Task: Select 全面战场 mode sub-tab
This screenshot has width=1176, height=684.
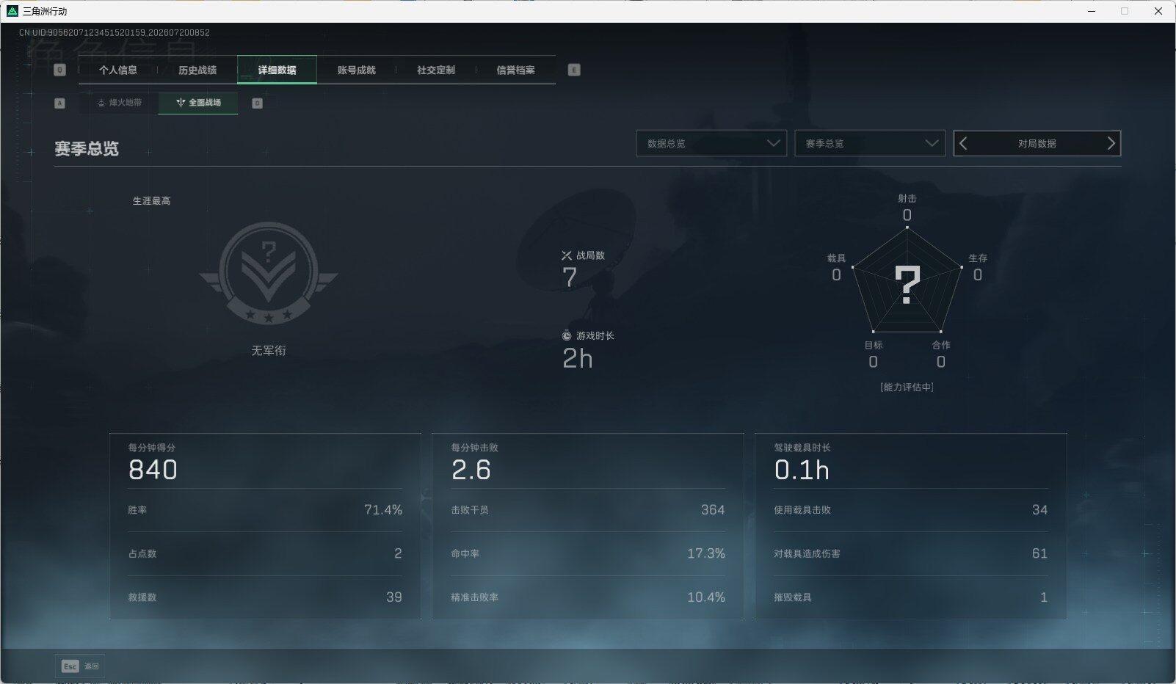Action: tap(198, 103)
